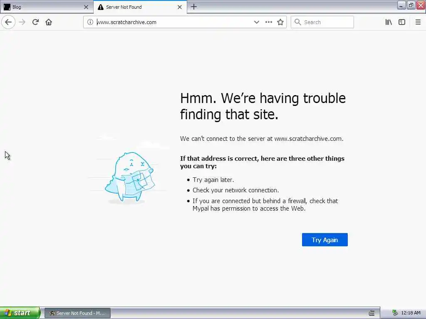Close the Blog tab

click(x=86, y=7)
